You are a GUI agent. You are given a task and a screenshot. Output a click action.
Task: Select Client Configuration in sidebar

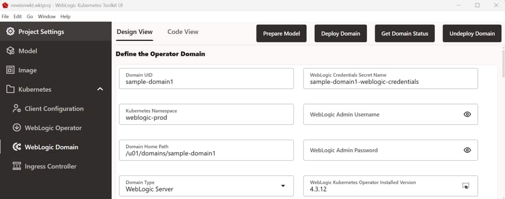click(x=56, y=108)
